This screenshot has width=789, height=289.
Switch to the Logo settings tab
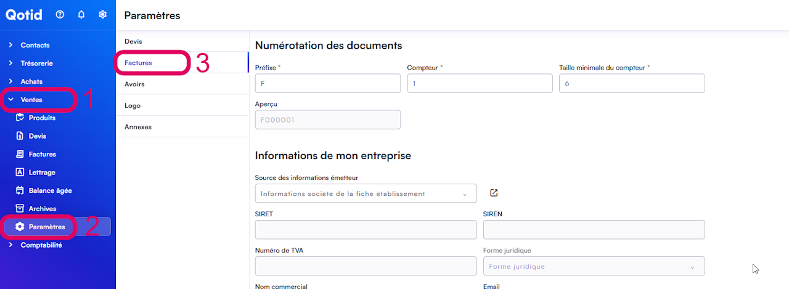pyautogui.click(x=133, y=105)
